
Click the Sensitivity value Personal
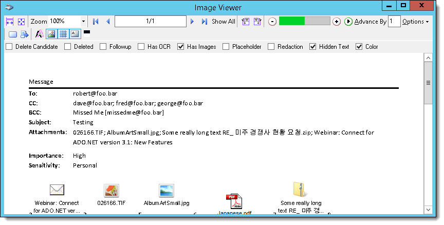coord(85,165)
